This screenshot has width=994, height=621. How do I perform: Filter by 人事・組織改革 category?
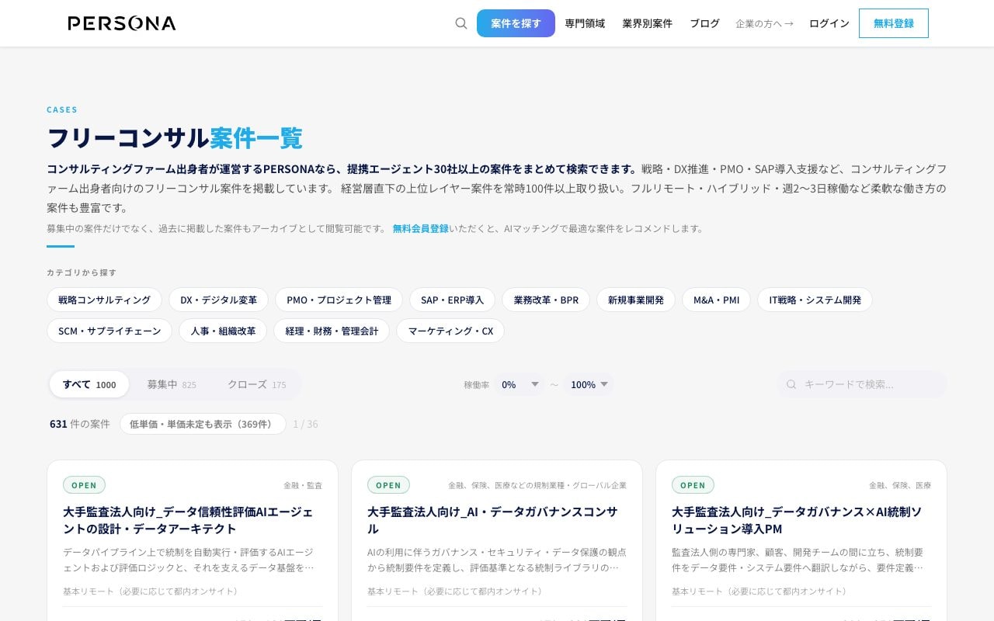[223, 331]
